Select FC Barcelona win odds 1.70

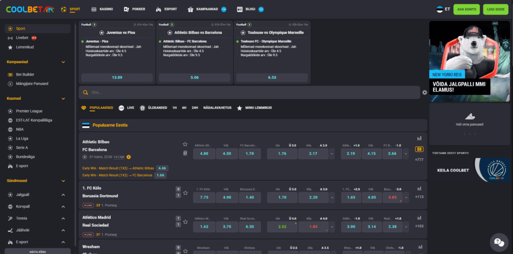(249, 153)
